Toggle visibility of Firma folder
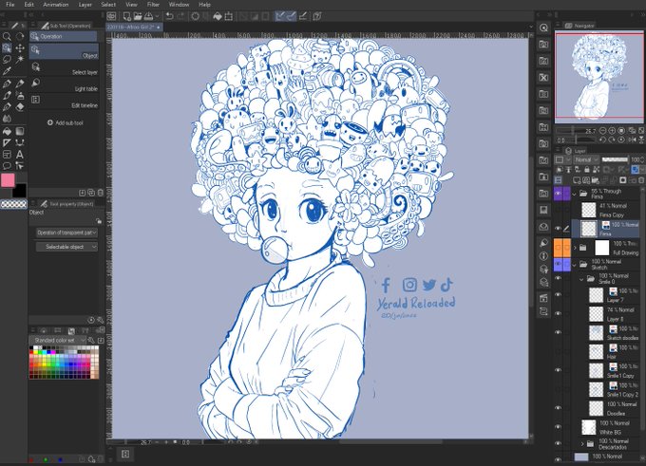The width and height of the screenshot is (646, 466). pyautogui.click(x=558, y=193)
